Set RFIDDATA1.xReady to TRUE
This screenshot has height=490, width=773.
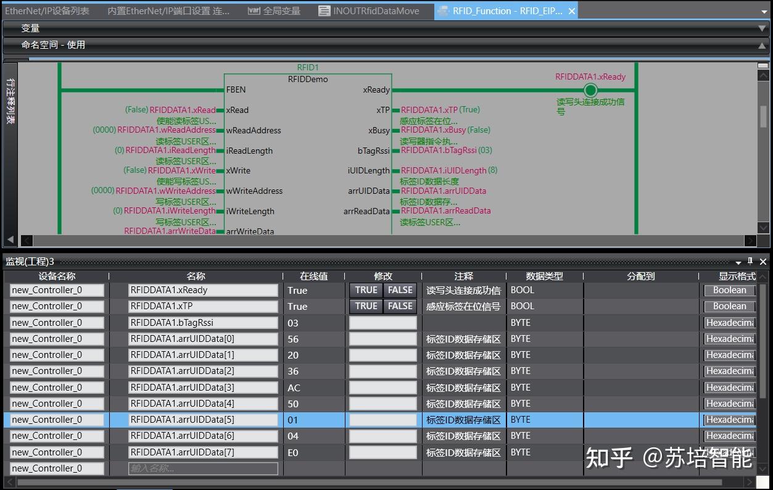366,290
